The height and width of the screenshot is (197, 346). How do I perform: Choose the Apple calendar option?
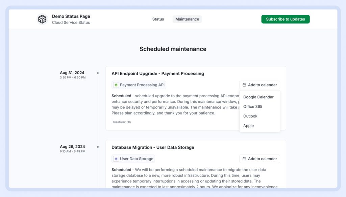click(x=248, y=126)
